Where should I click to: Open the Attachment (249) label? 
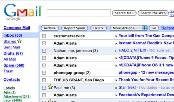[x=17, y=97]
